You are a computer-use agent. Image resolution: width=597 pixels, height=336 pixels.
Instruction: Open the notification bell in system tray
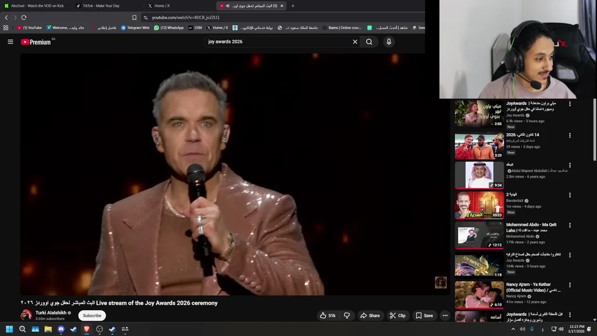tap(589, 329)
